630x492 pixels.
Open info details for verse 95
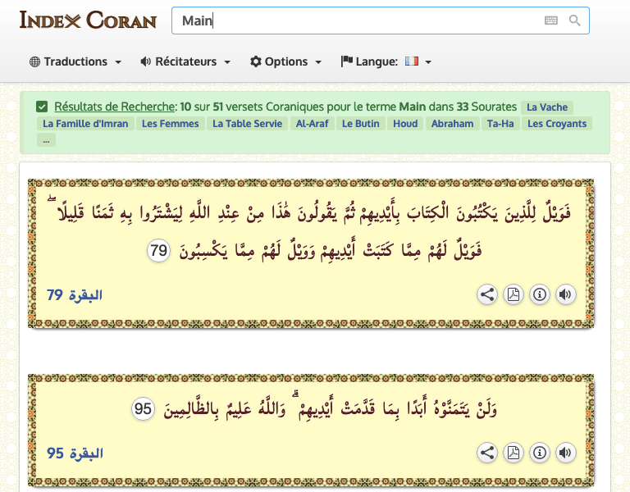pos(540,453)
